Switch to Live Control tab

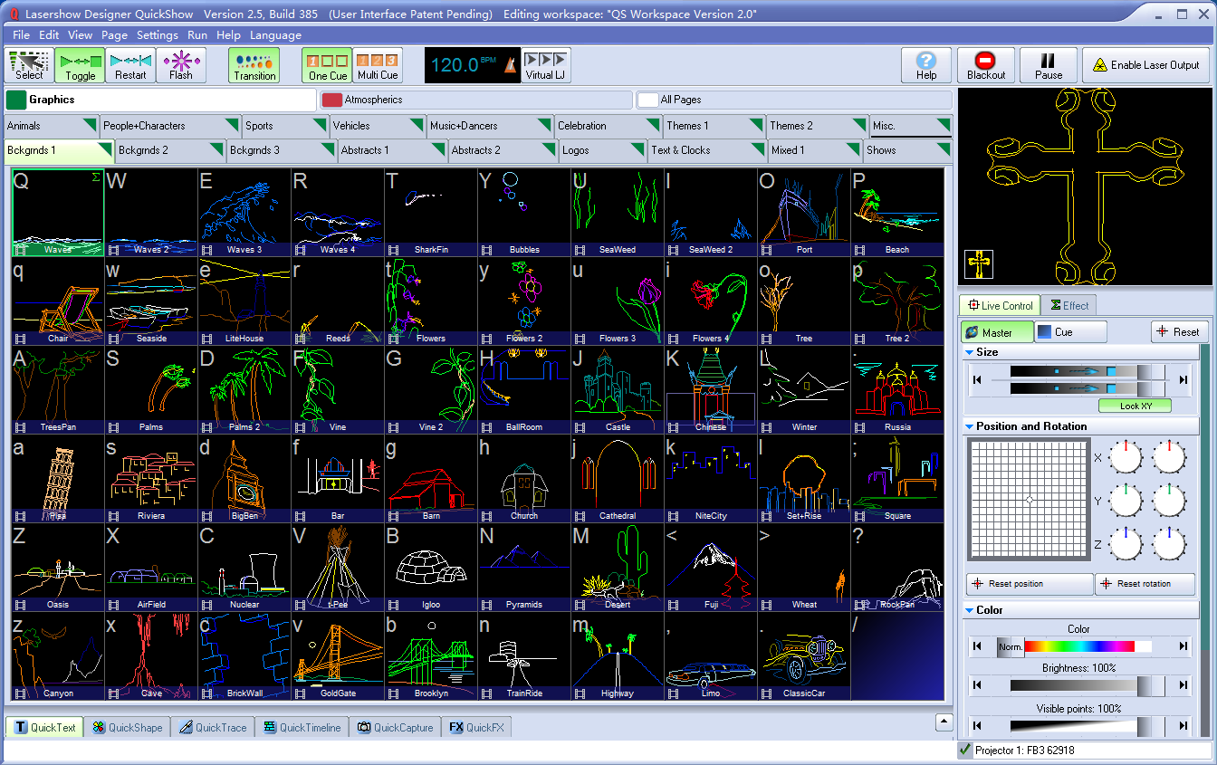click(1000, 305)
